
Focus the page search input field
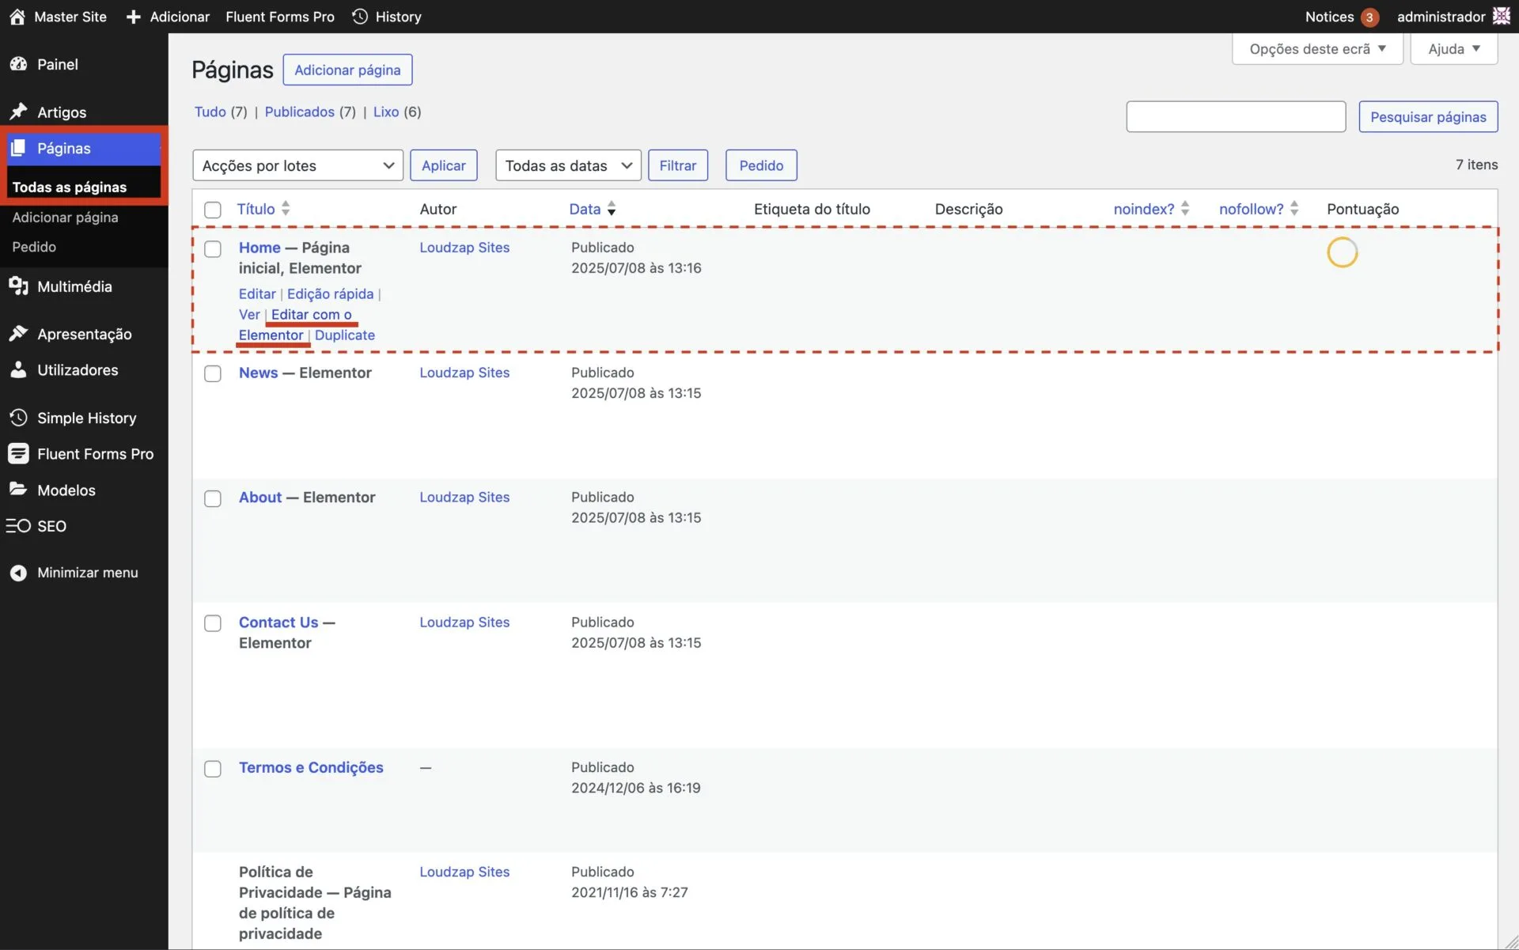click(1236, 117)
